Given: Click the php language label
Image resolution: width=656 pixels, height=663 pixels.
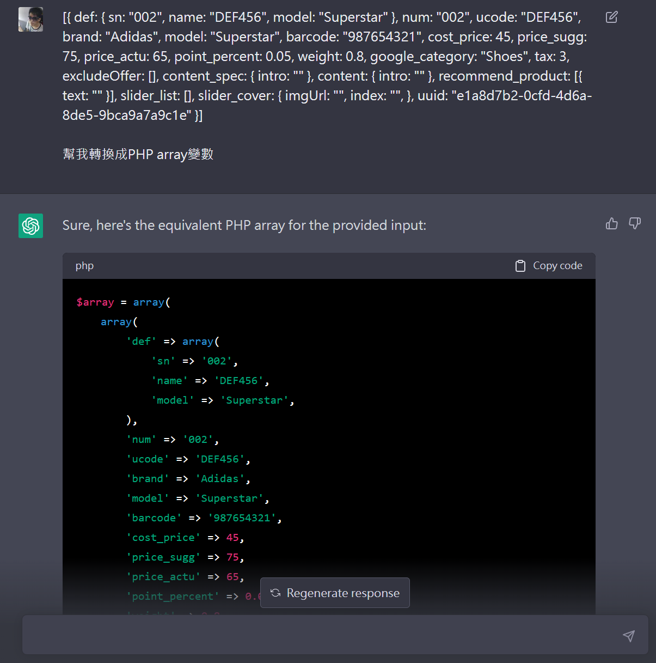Looking at the screenshot, I should pyautogui.click(x=84, y=266).
